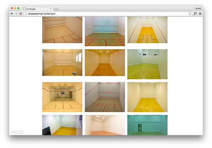Open the court photo with black corner object

[62, 125]
